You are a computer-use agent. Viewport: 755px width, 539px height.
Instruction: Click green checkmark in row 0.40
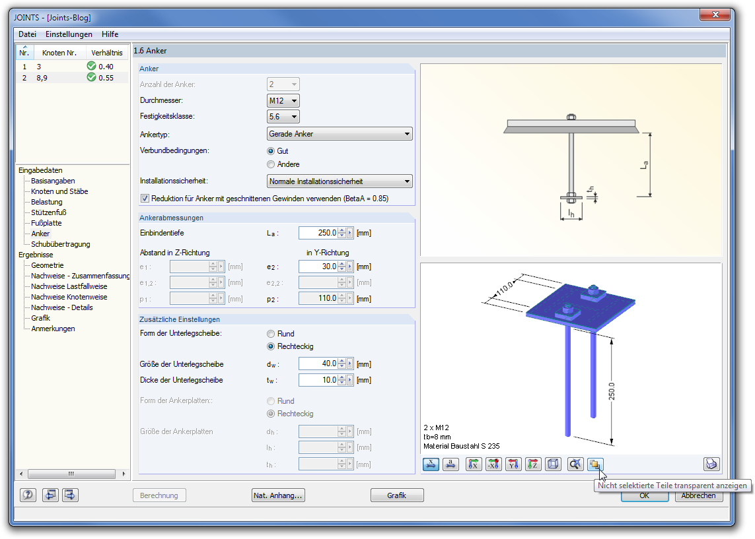point(92,66)
